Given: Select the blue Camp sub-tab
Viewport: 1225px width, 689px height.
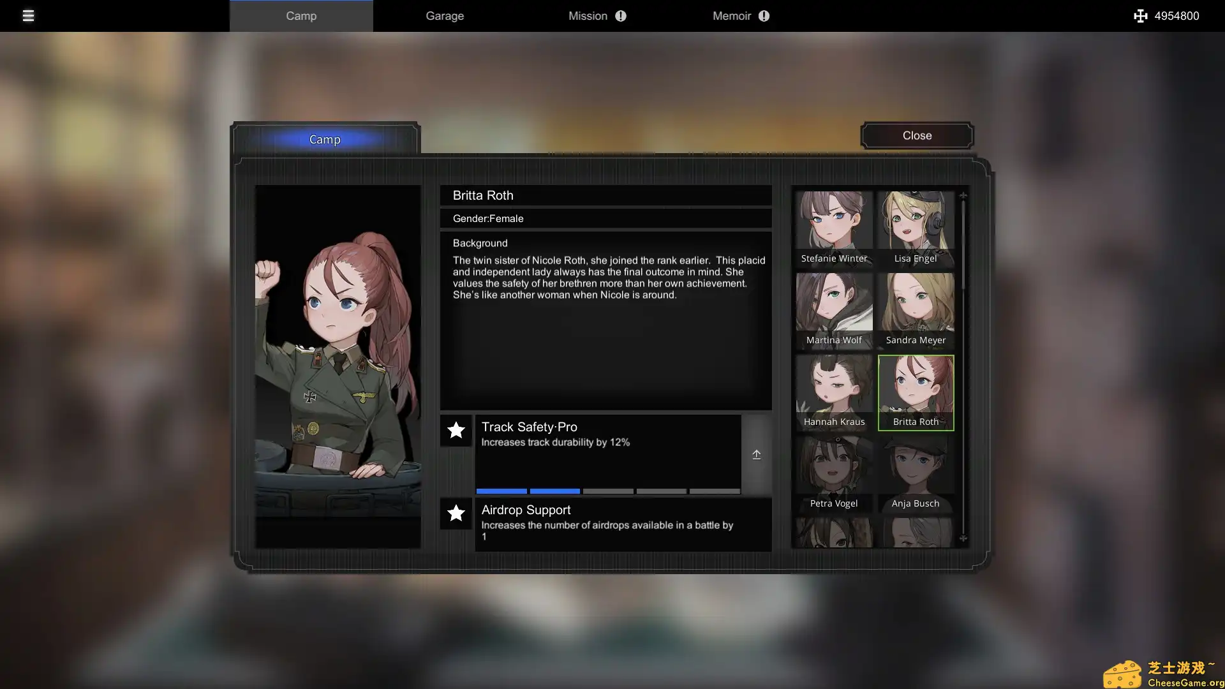Looking at the screenshot, I should tap(325, 139).
